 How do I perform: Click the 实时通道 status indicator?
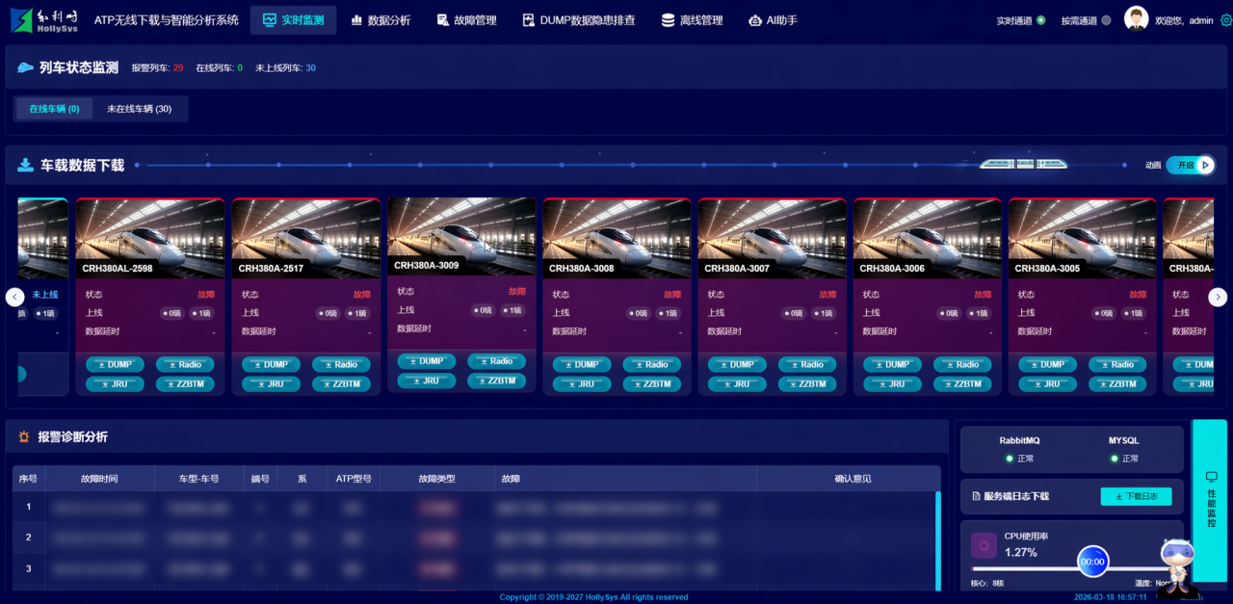[x=1040, y=20]
